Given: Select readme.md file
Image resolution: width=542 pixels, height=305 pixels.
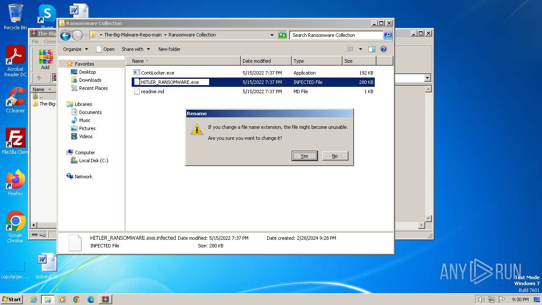Looking at the screenshot, I should (152, 91).
